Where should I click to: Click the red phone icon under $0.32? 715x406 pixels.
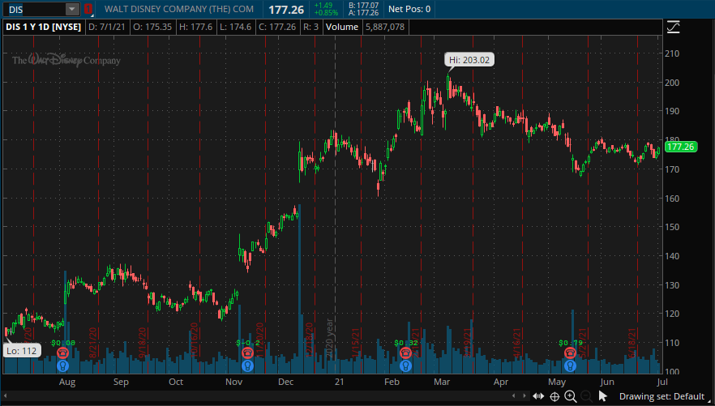(405, 353)
